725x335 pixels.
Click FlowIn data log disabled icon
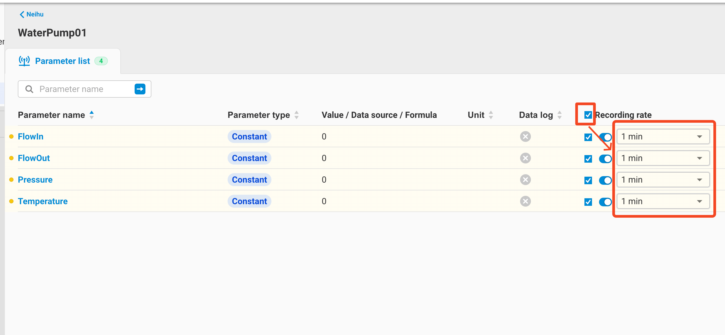[525, 136]
